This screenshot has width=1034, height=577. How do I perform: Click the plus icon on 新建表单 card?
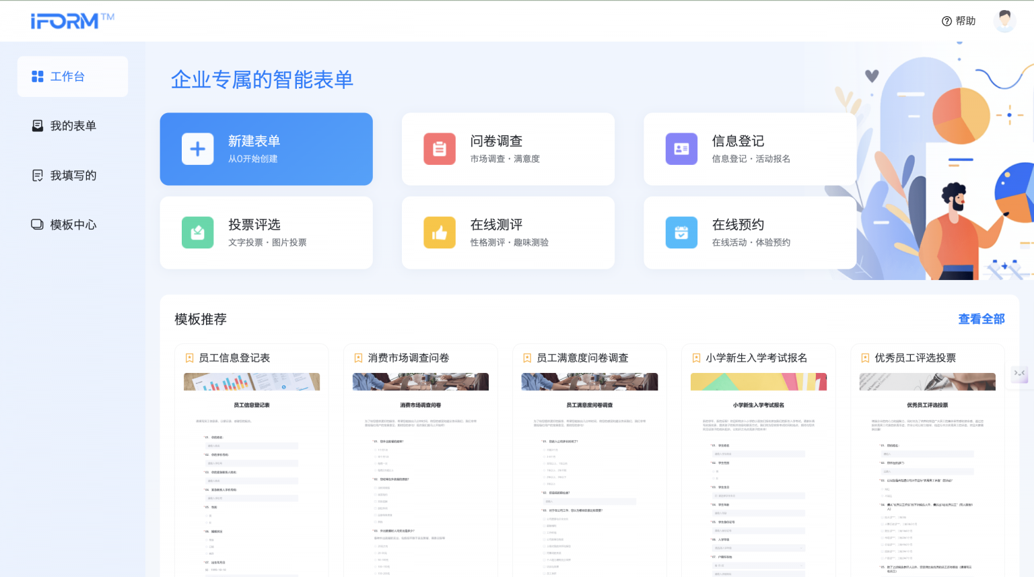pyautogui.click(x=197, y=149)
